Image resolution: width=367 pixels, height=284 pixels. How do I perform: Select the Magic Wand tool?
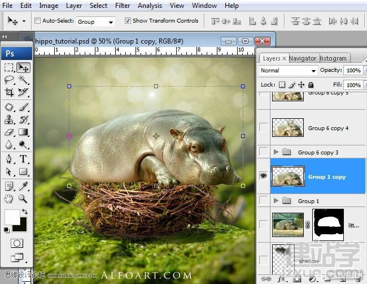pos(23,80)
